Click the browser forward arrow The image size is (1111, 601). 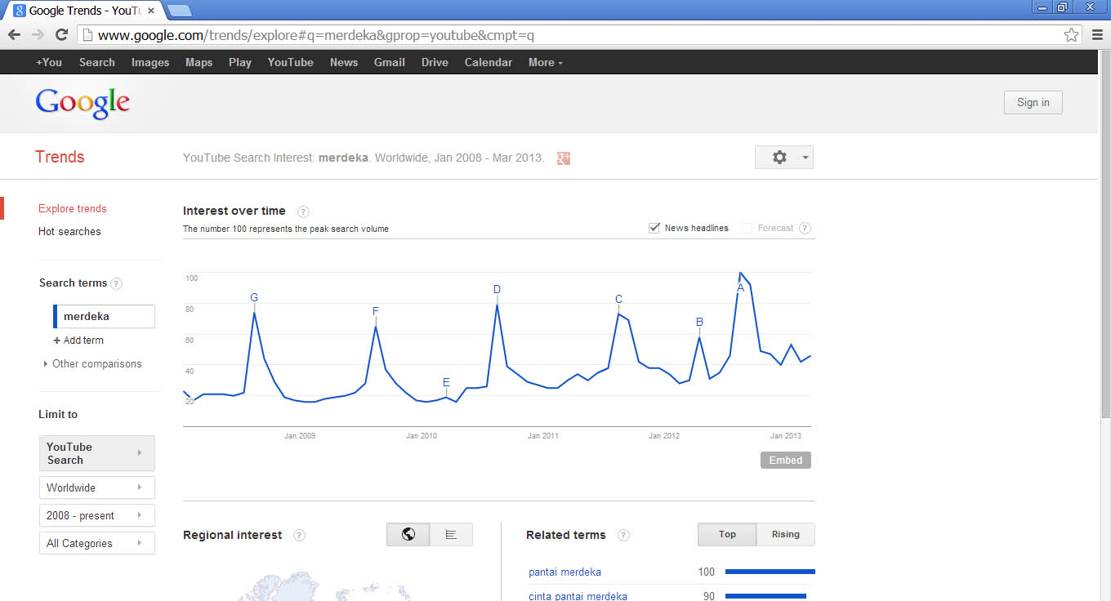pyautogui.click(x=38, y=35)
